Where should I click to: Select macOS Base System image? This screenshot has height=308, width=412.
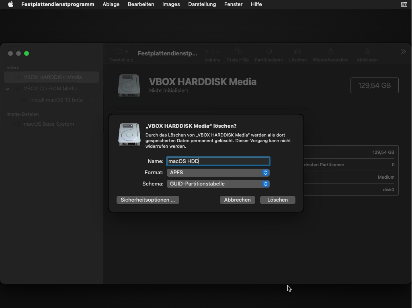(49, 124)
